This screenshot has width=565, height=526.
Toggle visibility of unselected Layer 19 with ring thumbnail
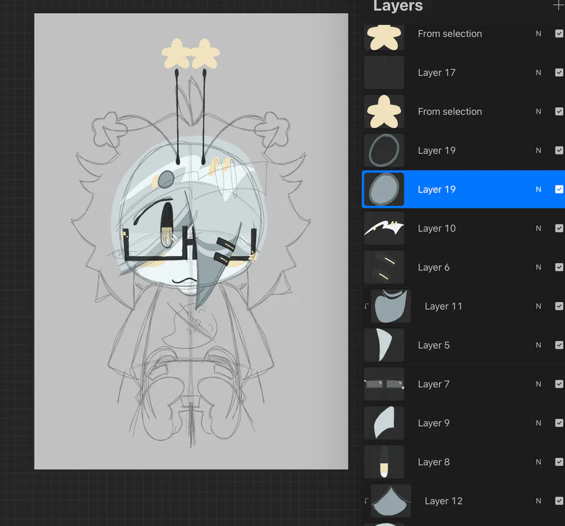tap(559, 150)
